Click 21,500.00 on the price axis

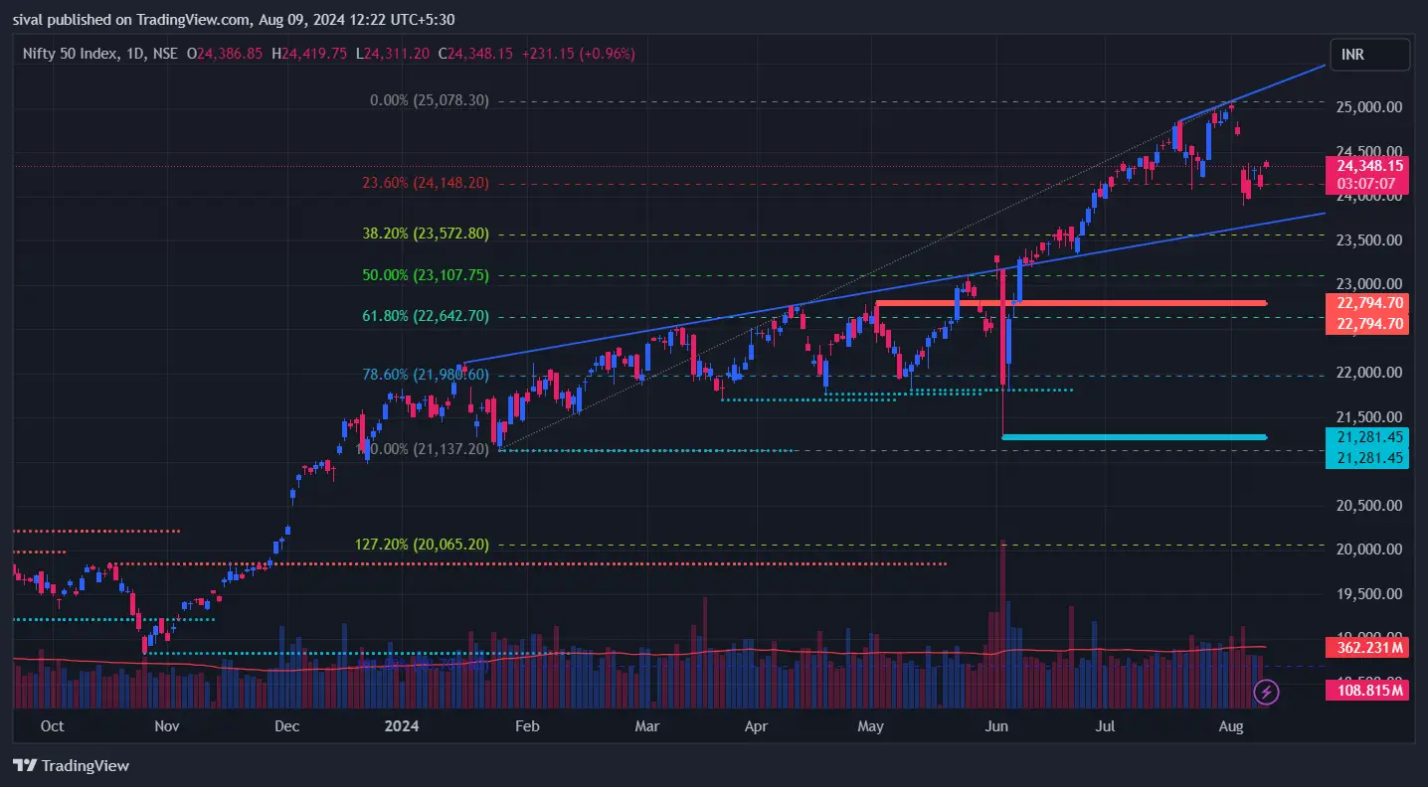pyautogui.click(x=1367, y=417)
